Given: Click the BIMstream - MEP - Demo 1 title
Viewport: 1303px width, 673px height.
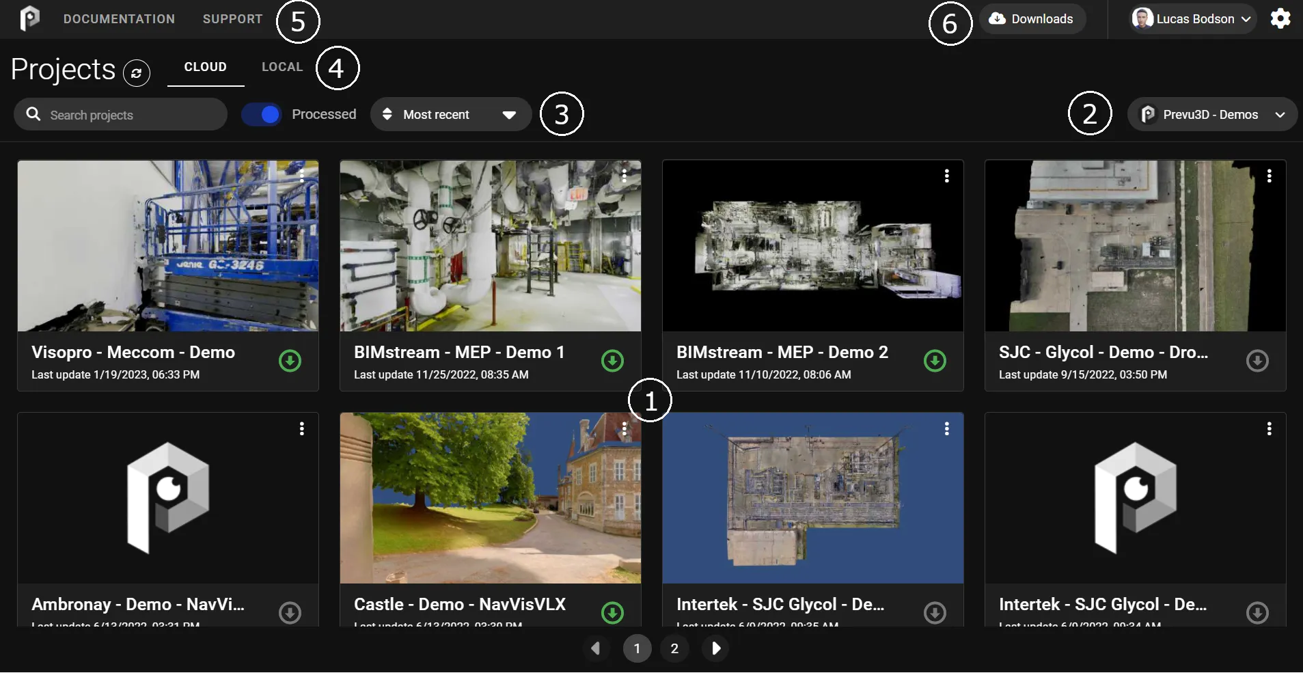Looking at the screenshot, I should click(x=459, y=353).
